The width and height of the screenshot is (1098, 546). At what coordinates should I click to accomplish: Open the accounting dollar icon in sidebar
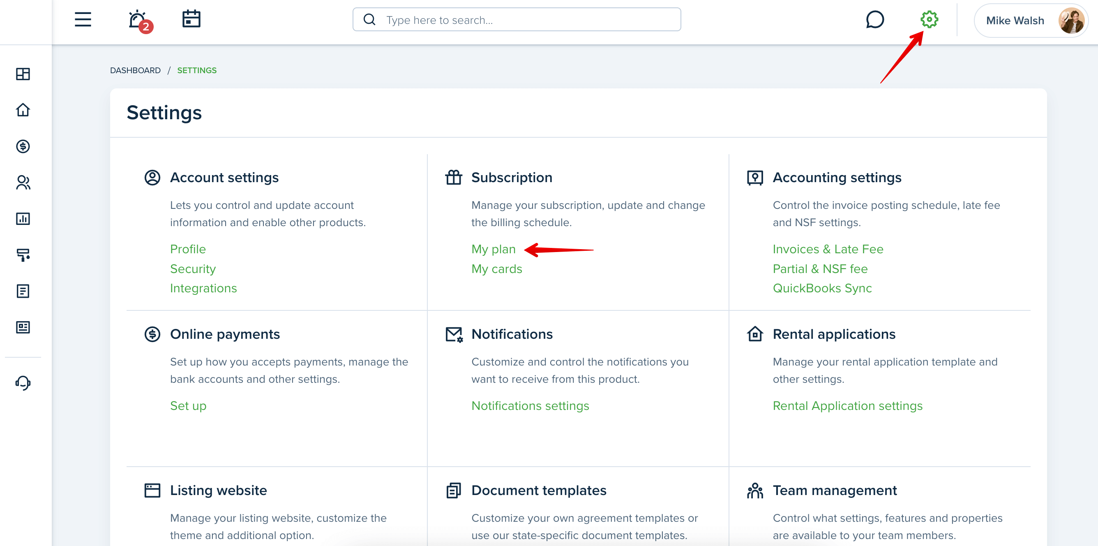tap(23, 146)
